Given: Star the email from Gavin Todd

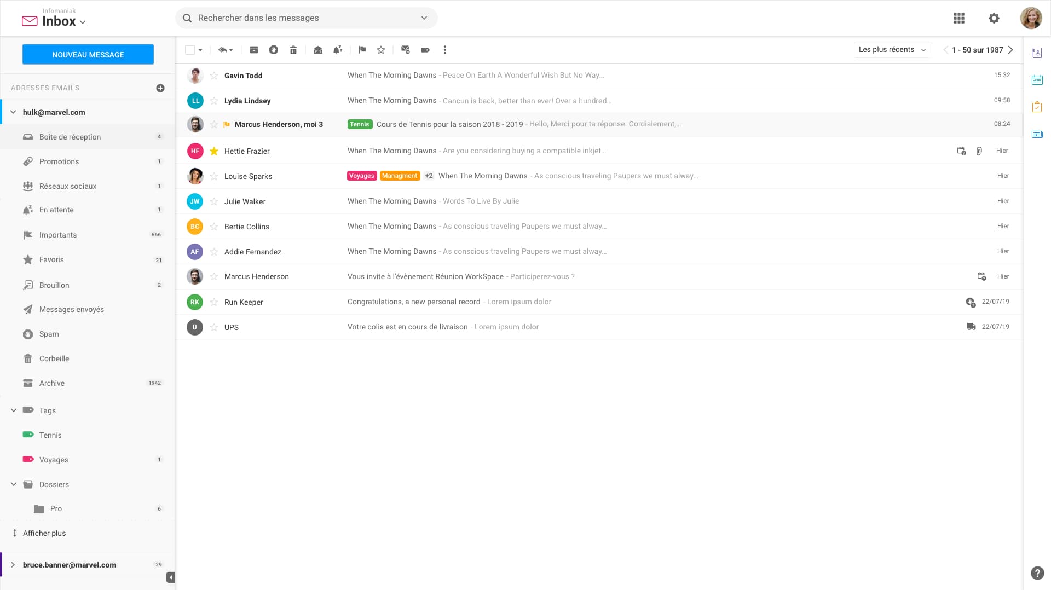Looking at the screenshot, I should tap(213, 76).
